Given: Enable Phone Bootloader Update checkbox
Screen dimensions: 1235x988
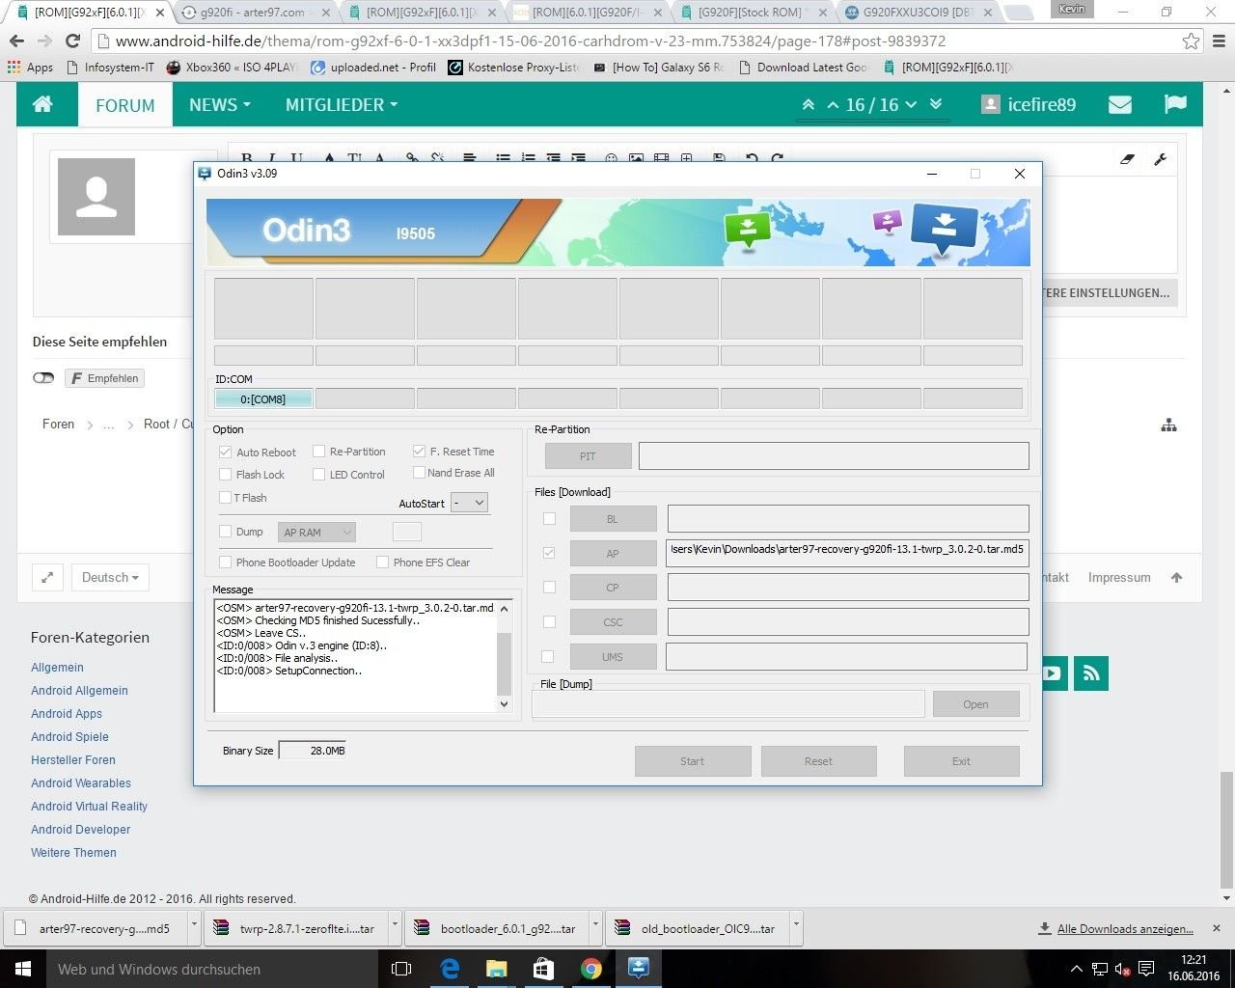Looking at the screenshot, I should click(x=225, y=562).
